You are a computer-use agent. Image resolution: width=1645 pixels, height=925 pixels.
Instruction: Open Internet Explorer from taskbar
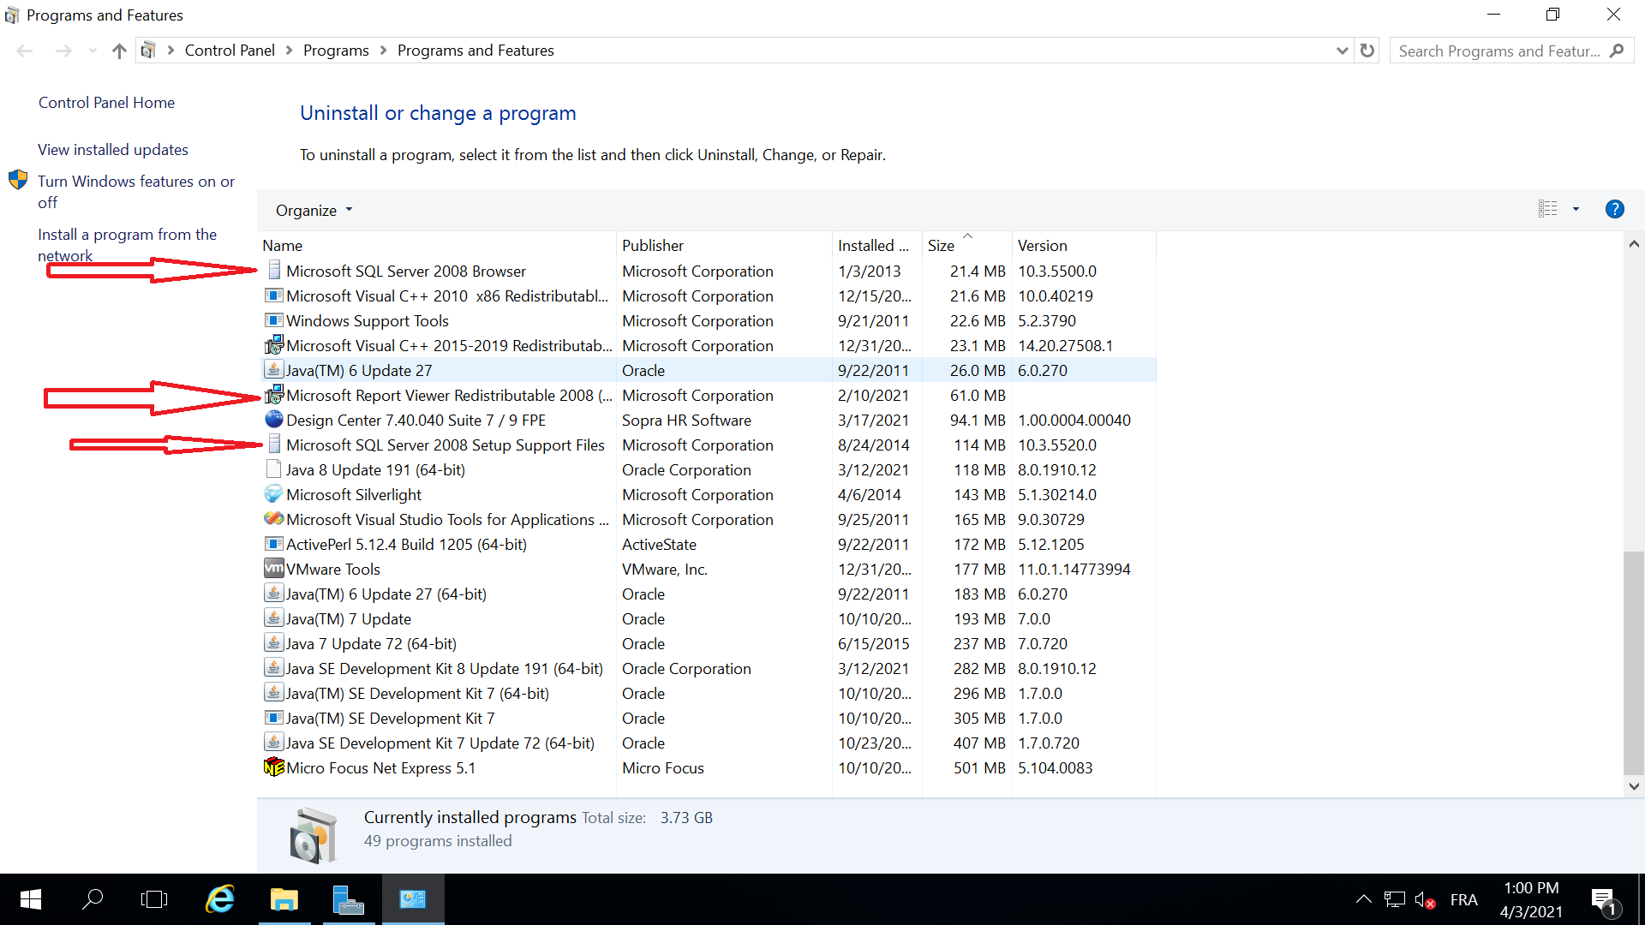pyautogui.click(x=220, y=899)
